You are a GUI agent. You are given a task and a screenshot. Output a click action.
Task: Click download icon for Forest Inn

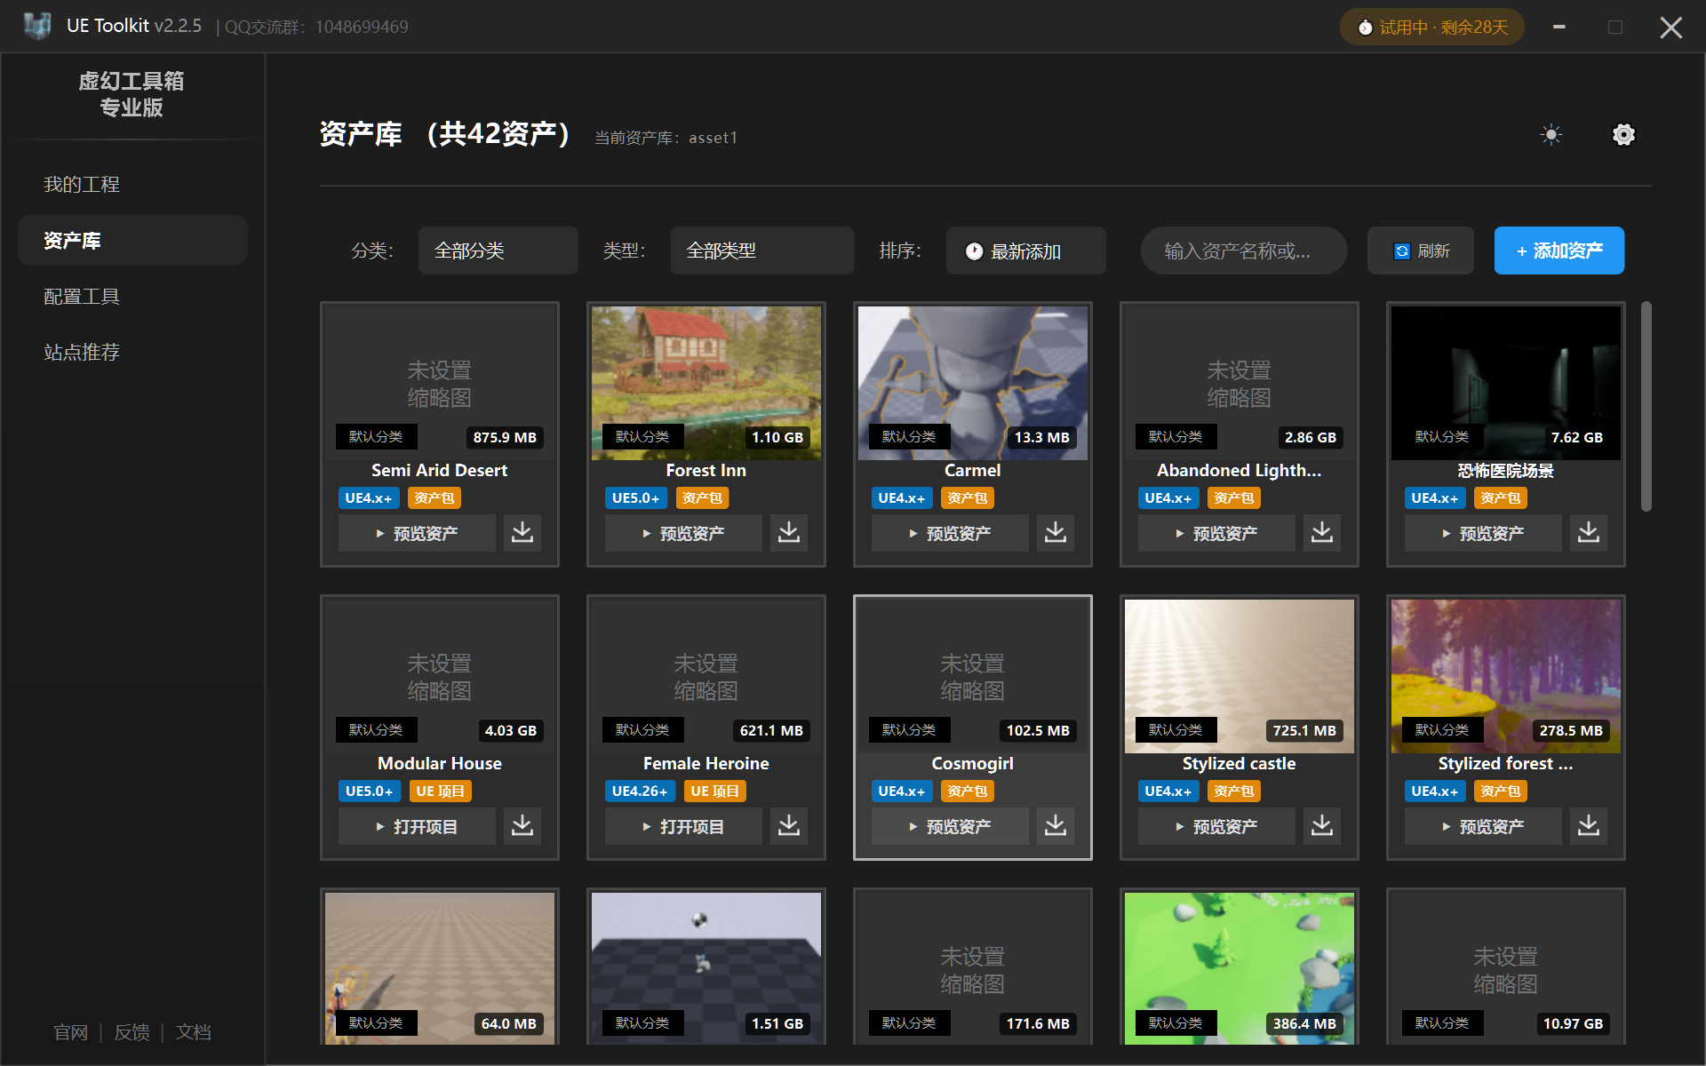coord(789,533)
